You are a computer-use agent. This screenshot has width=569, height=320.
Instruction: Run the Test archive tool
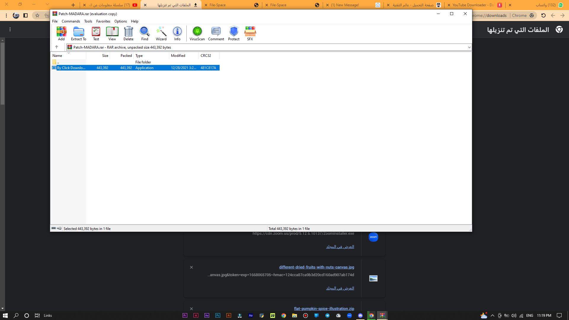tap(96, 33)
